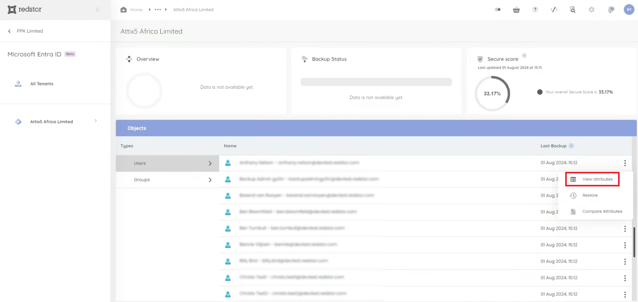
Task: Expand Attix5 Africa Limited sidebar chevron
Action: click(96, 121)
